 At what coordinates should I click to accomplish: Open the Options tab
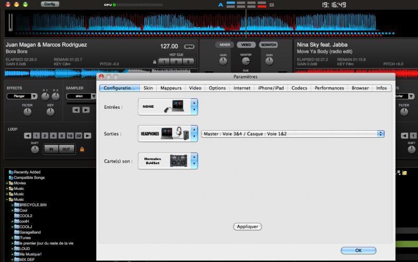217,88
